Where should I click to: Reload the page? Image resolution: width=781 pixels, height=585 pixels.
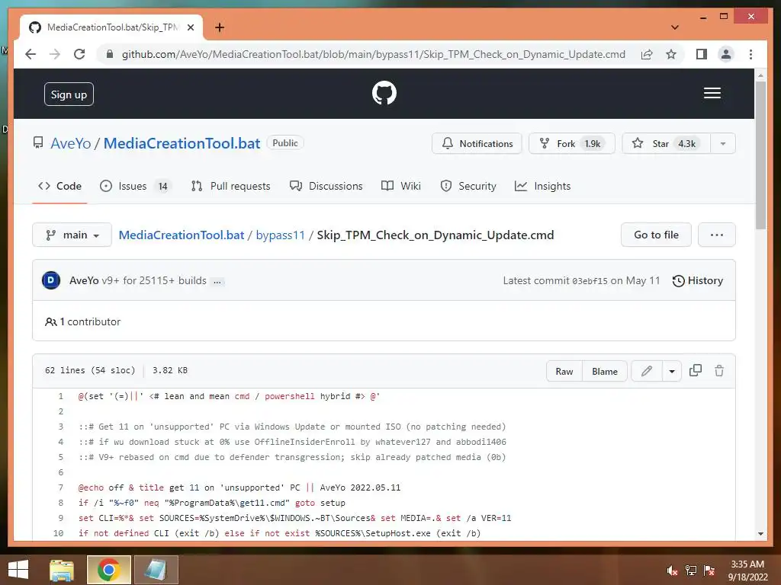coord(79,54)
